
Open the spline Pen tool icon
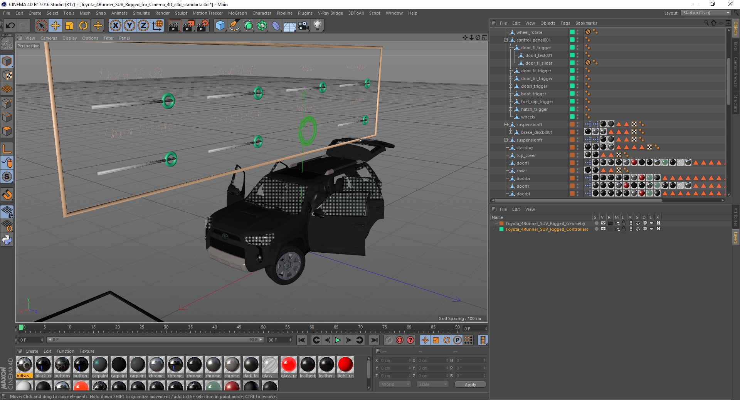[x=234, y=26]
